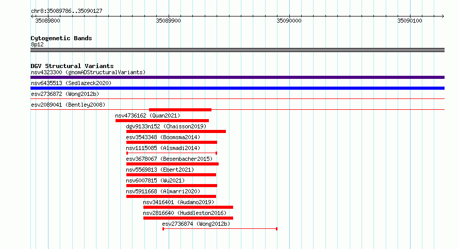Click the left arrowhead of the ruler

32,16
